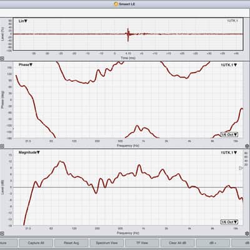Collapse the magnitude pane with the bottom-left arrow
This screenshot has width=250, height=250.
click(2, 233)
